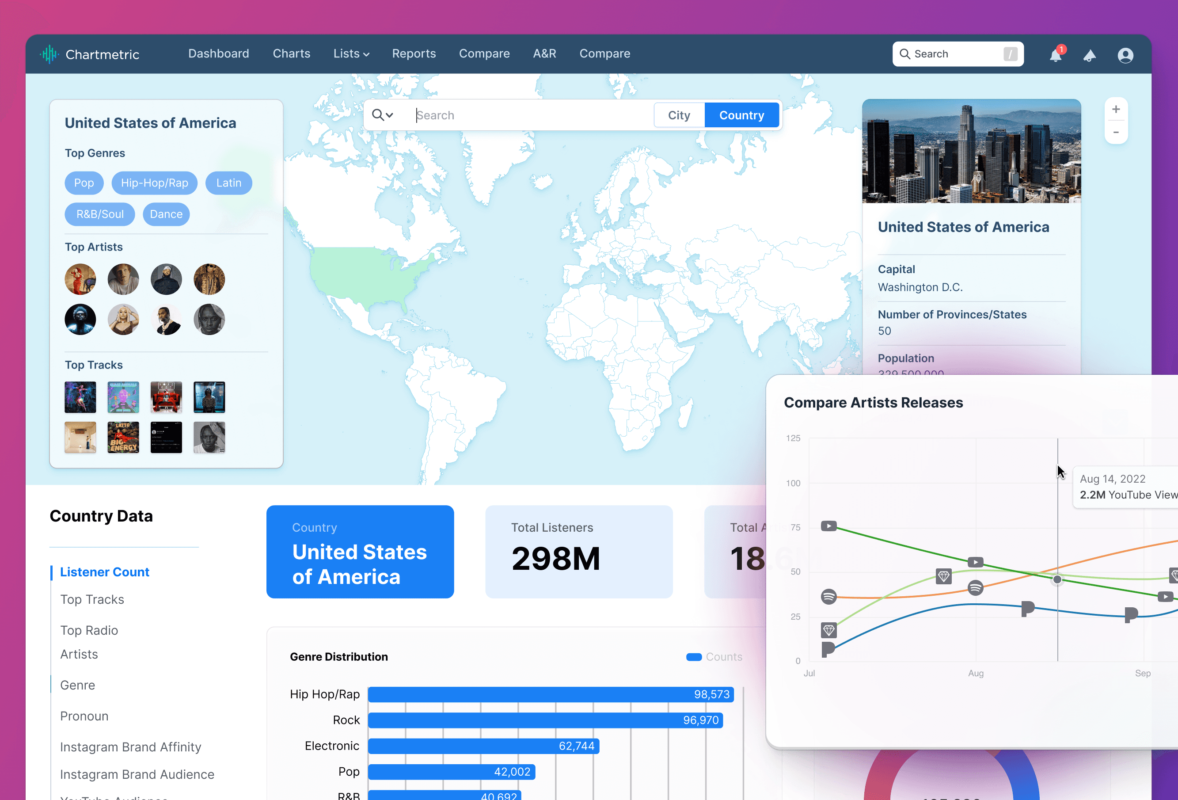The height and width of the screenshot is (800, 1178).
Task: Click the Chartmetric waveform logo
Action: (x=49, y=54)
